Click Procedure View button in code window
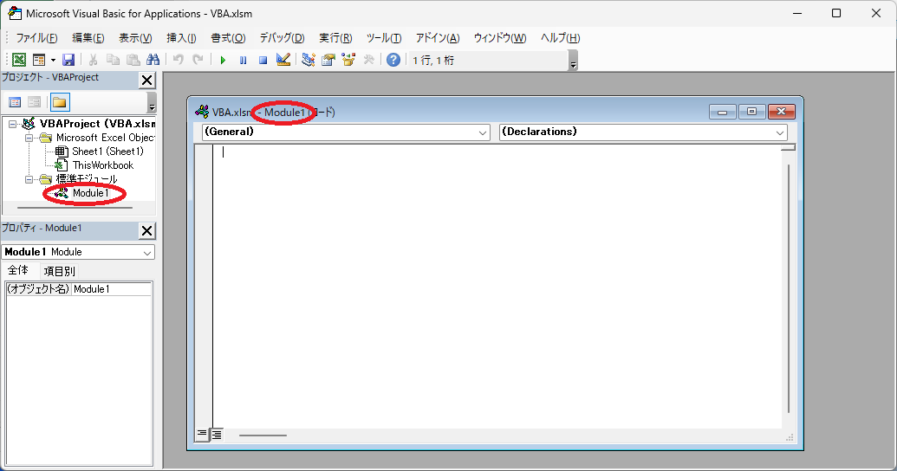The width and height of the screenshot is (897, 471). click(202, 435)
